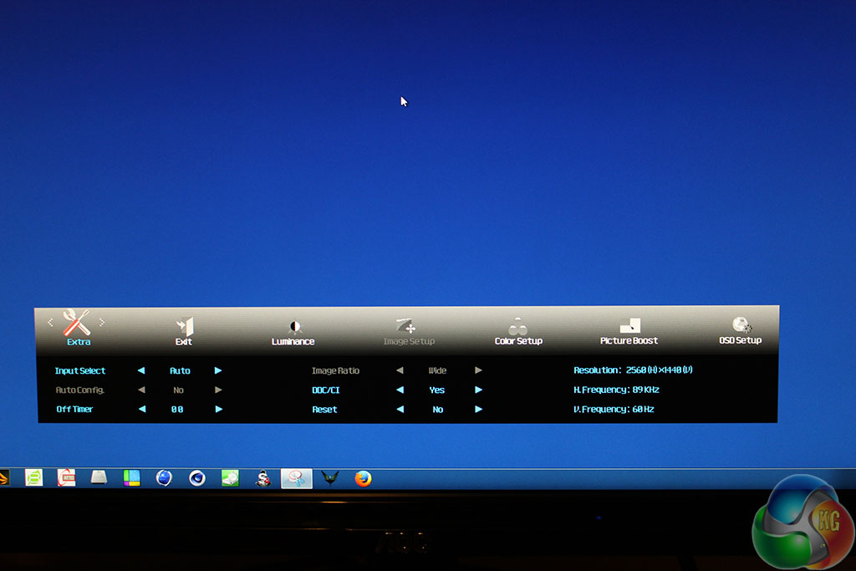Open the dollar-sign figure taskbar icon

[263, 478]
